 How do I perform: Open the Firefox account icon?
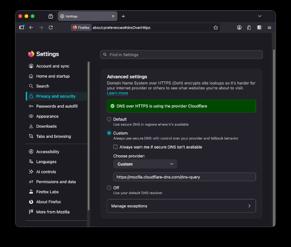tap(239, 28)
